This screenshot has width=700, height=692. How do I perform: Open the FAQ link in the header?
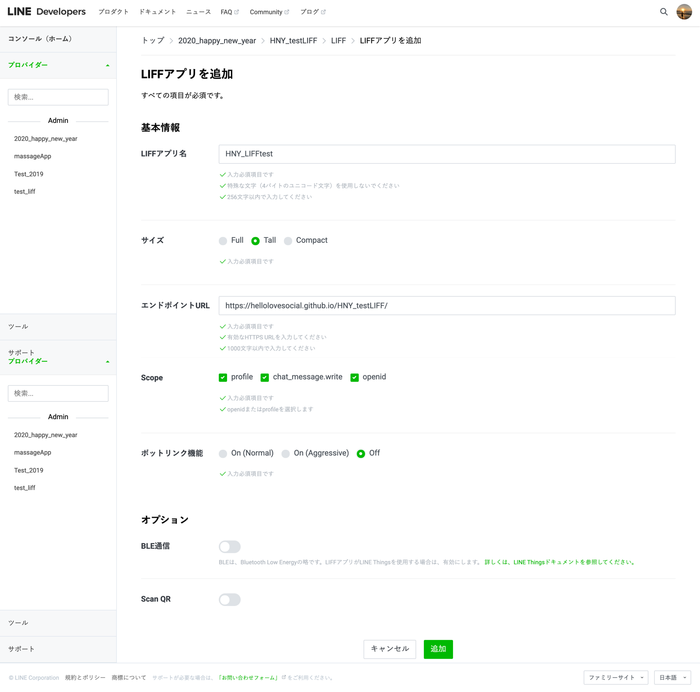tap(229, 12)
